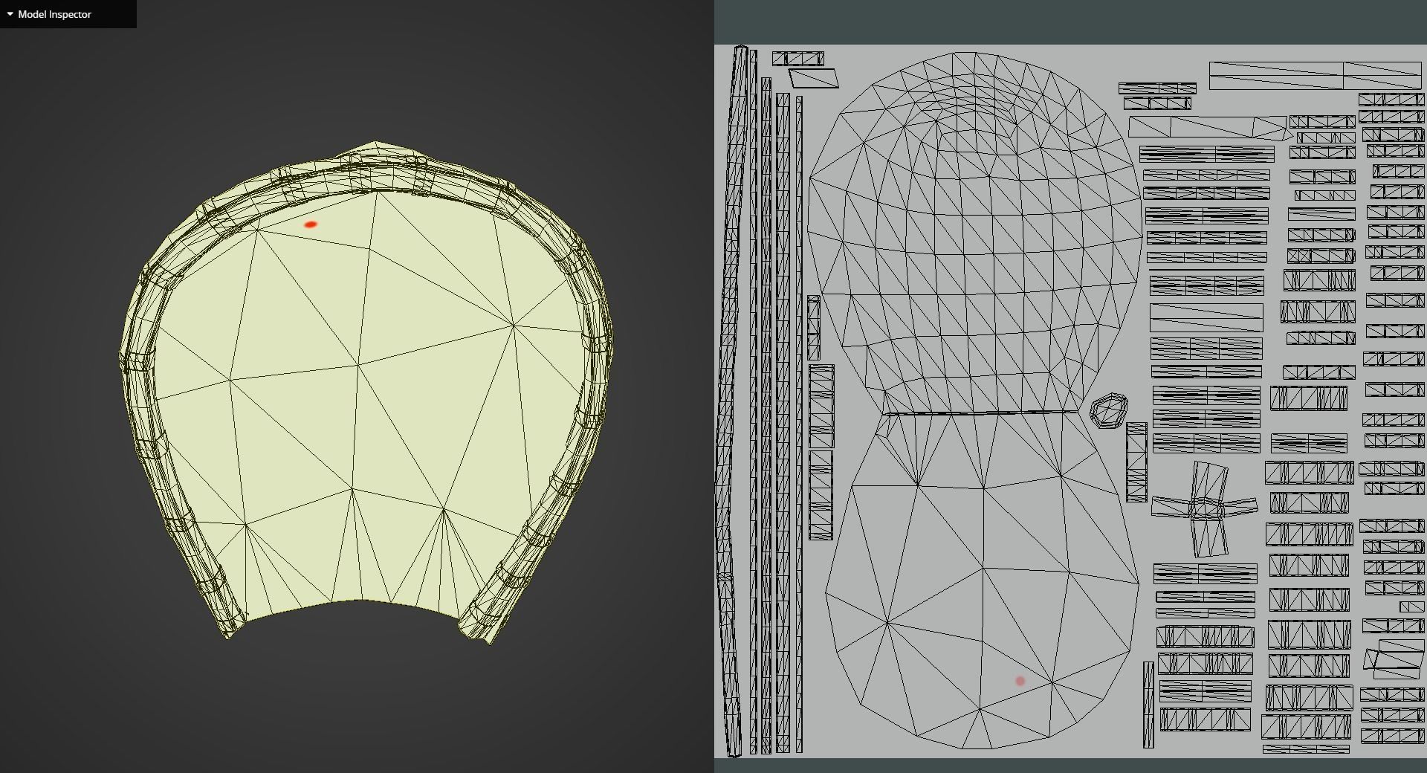The height and width of the screenshot is (773, 1427).
Task: Select the cross-shaped UV island
Action: pos(1206,509)
